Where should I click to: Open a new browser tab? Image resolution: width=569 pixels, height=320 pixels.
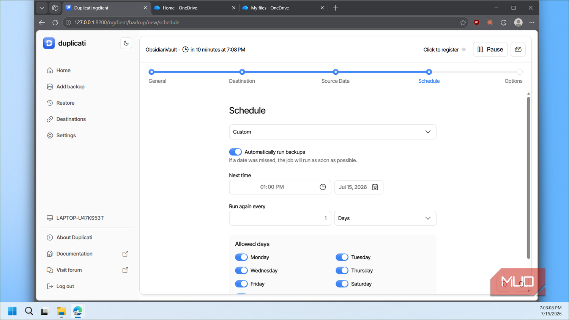coord(336,8)
